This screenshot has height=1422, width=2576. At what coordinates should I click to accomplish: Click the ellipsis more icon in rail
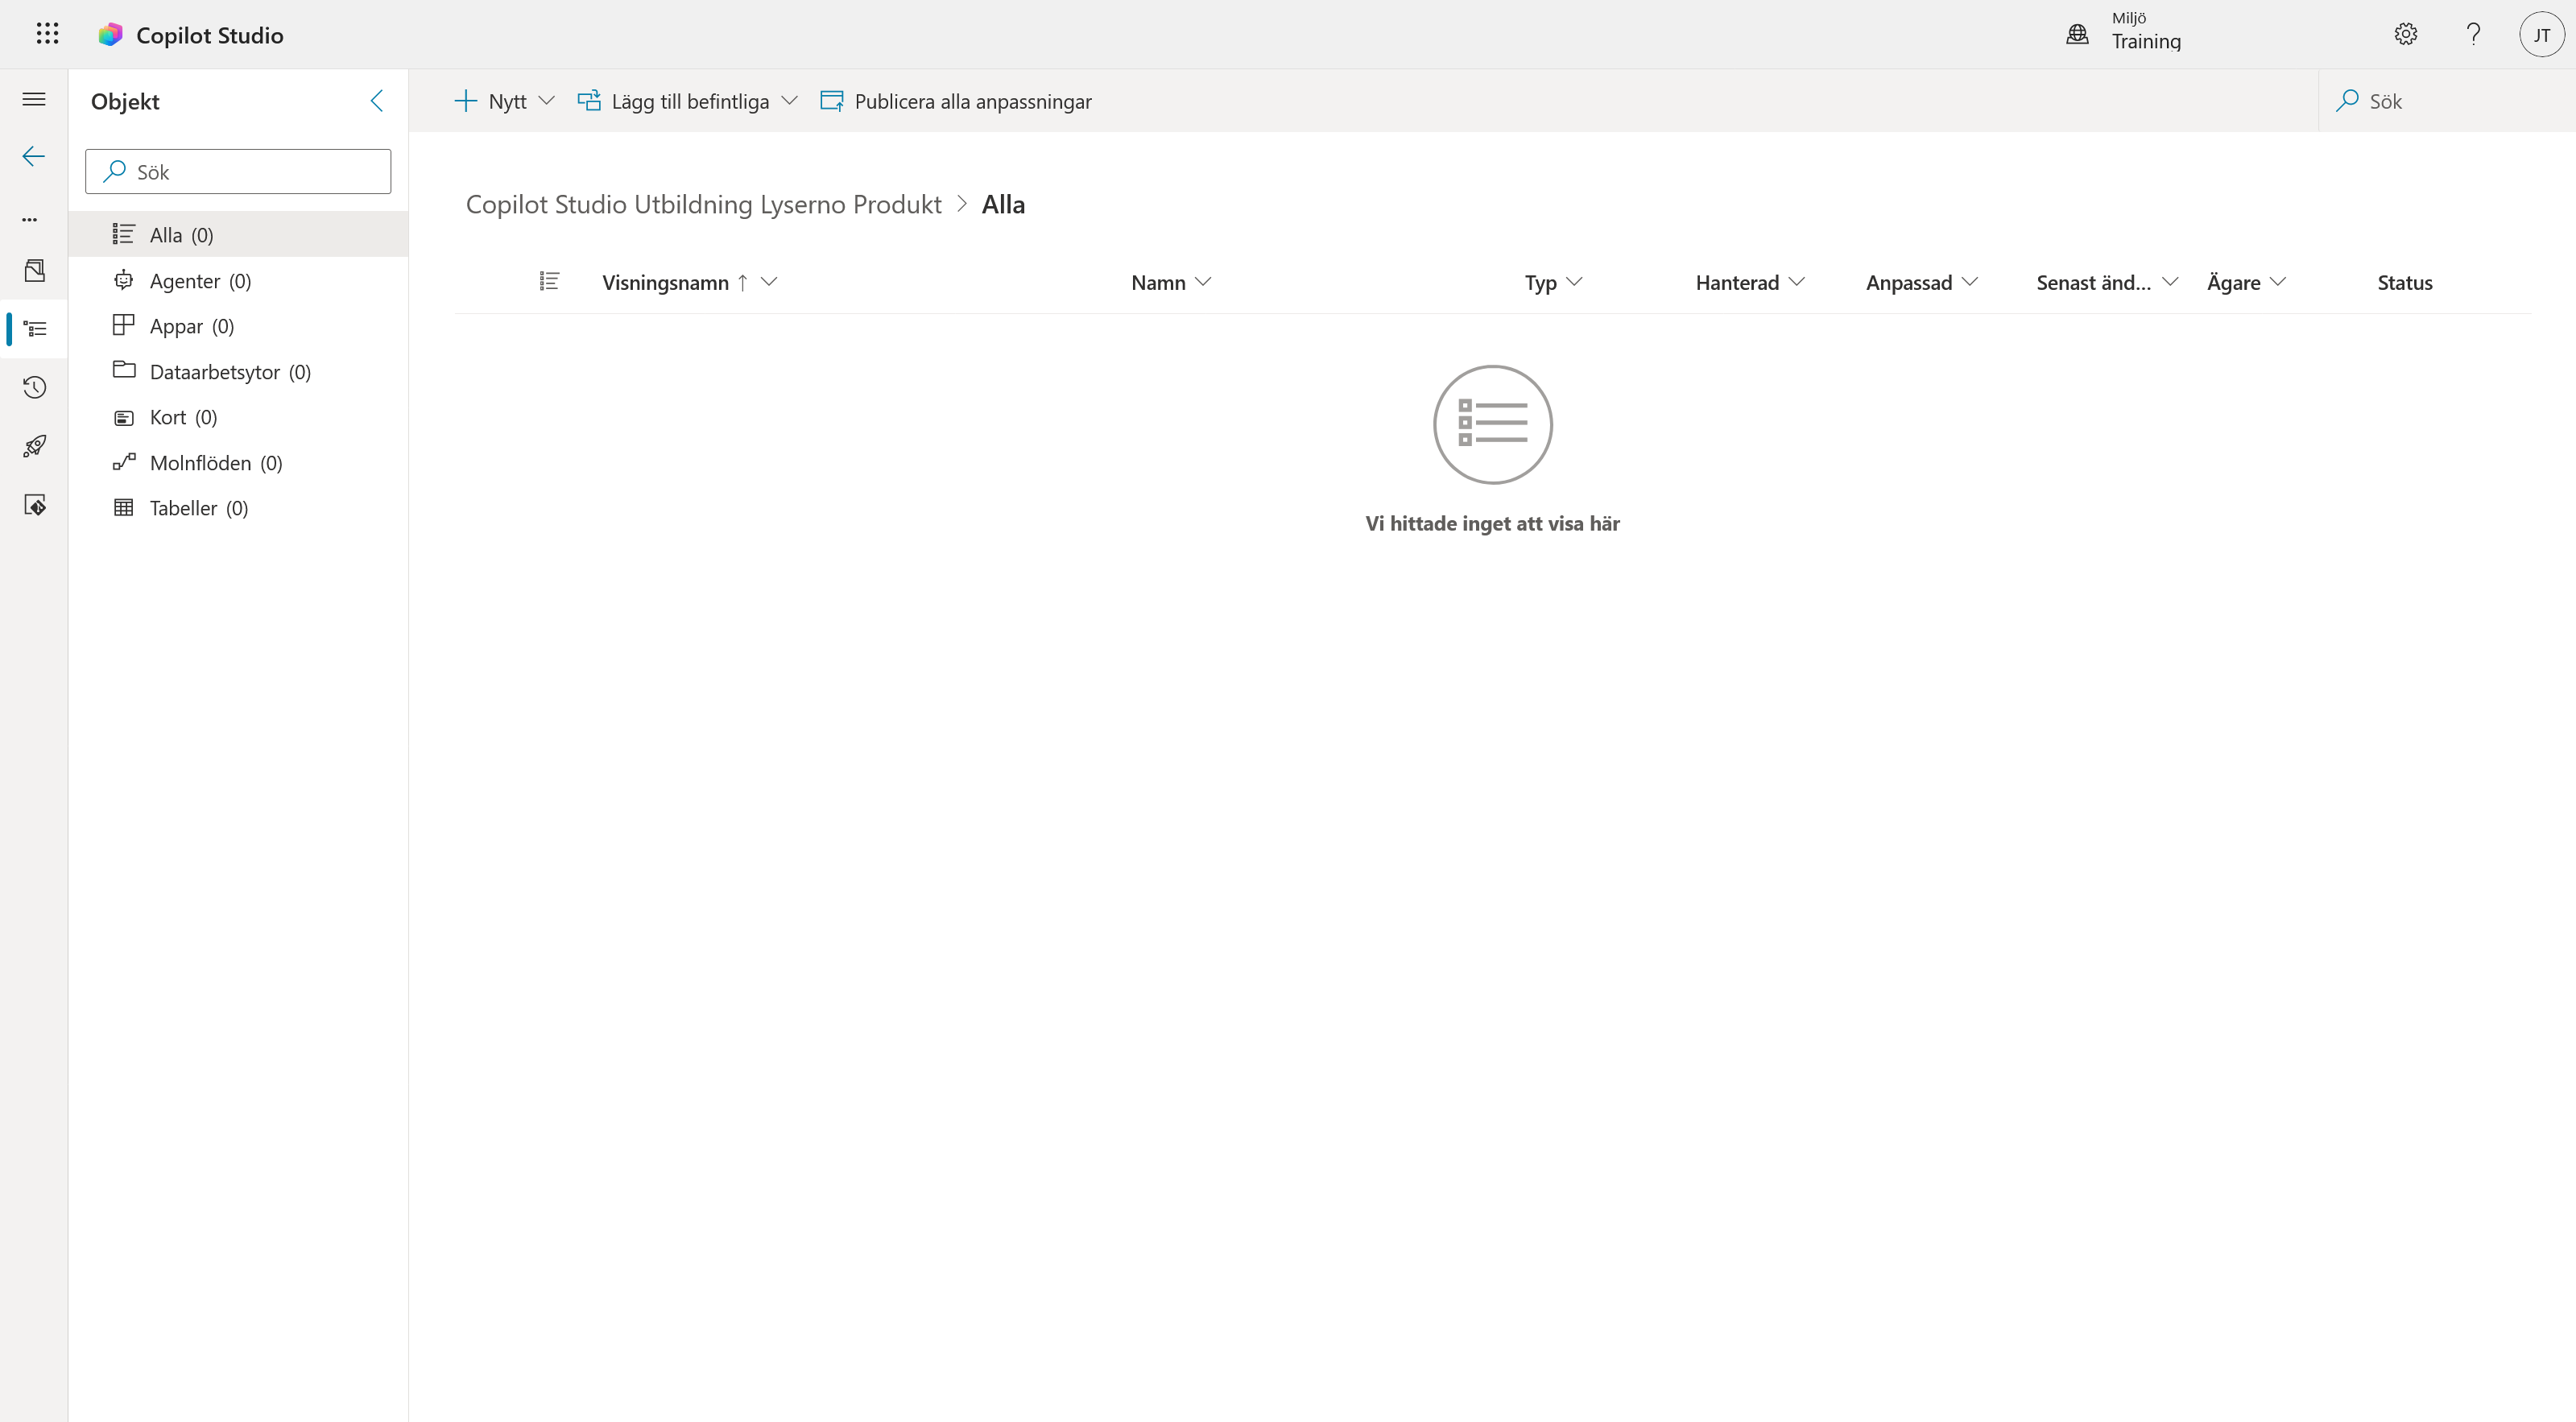[x=30, y=219]
